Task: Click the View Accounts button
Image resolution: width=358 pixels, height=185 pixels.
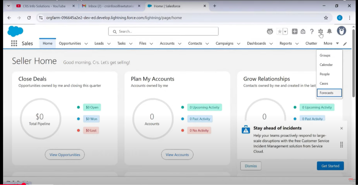Action: click(177, 155)
